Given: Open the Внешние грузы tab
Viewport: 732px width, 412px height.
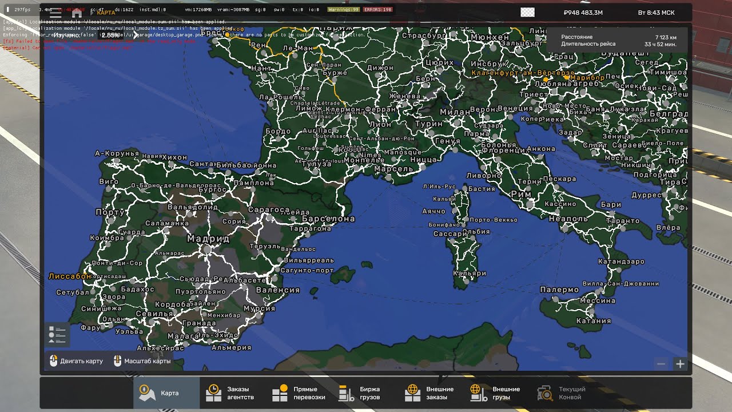Looking at the screenshot, I should (499, 393).
